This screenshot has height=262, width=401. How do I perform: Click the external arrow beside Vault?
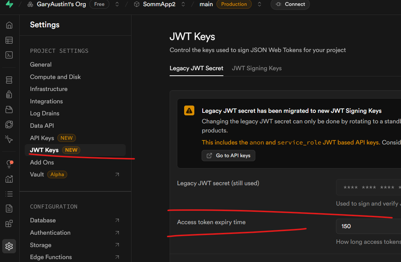tap(117, 174)
